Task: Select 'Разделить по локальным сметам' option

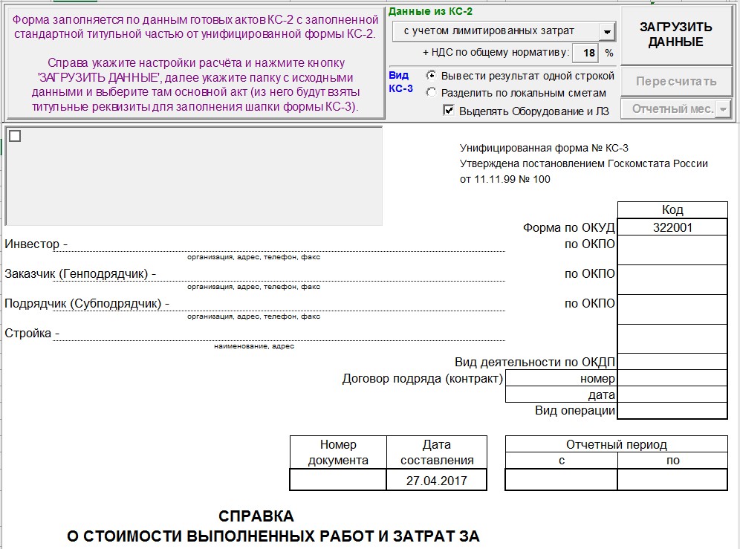Action: pos(516,93)
